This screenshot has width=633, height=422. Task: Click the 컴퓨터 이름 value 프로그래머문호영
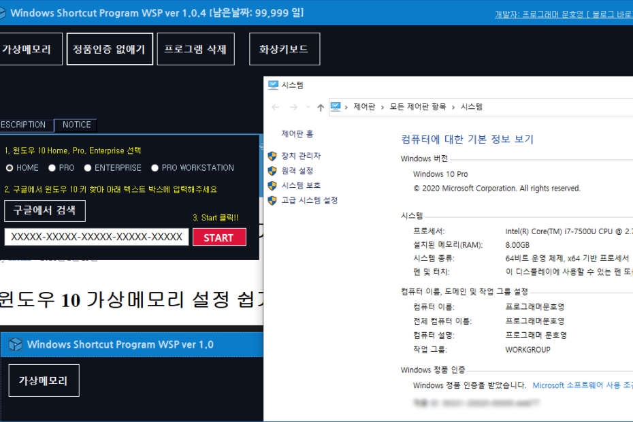pos(535,307)
